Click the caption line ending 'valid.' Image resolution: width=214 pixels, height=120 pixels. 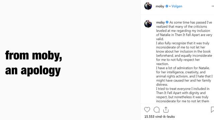click(x=160, y=39)
